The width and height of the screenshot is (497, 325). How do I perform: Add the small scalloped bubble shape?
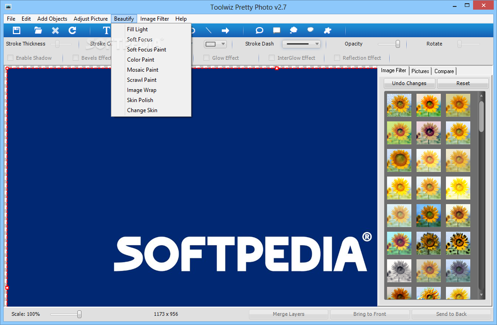tap(311, 30)
